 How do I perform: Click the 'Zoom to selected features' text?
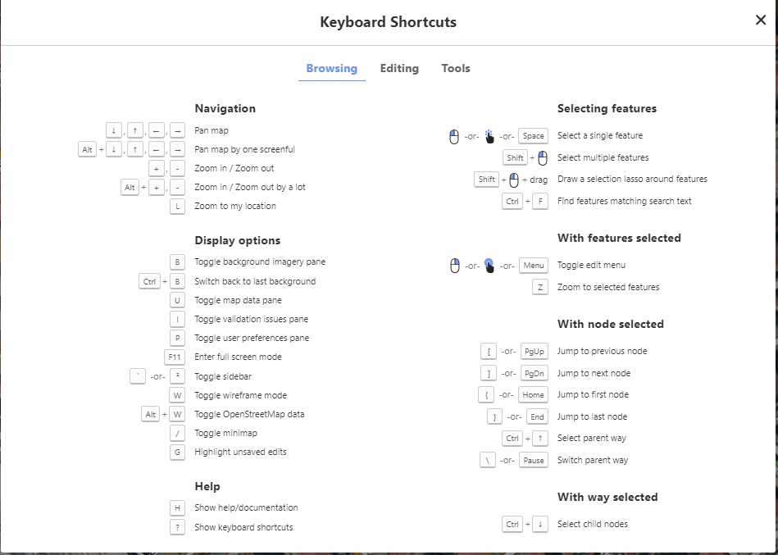(608, 287)
